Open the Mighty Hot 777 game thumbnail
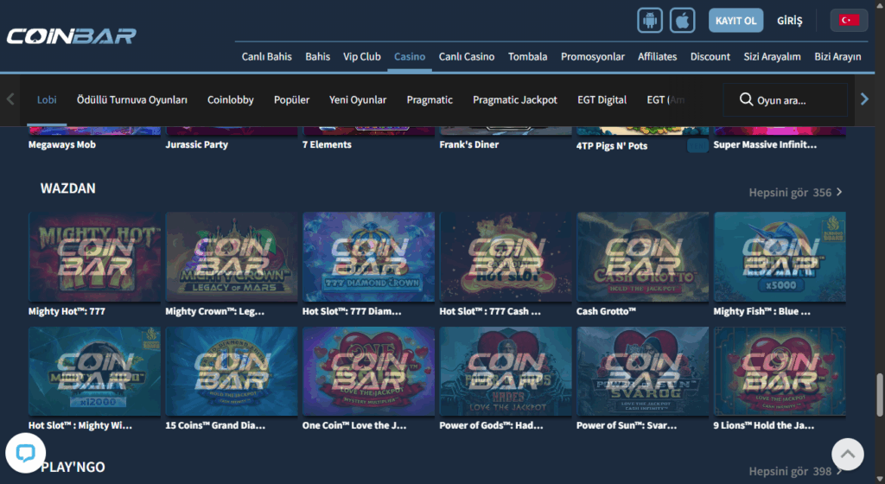Screen dimensions: 885x484 pyautogui.click(x=94, y=257)
